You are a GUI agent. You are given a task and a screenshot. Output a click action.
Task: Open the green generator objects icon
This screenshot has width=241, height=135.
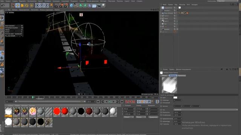coord(81,6)
